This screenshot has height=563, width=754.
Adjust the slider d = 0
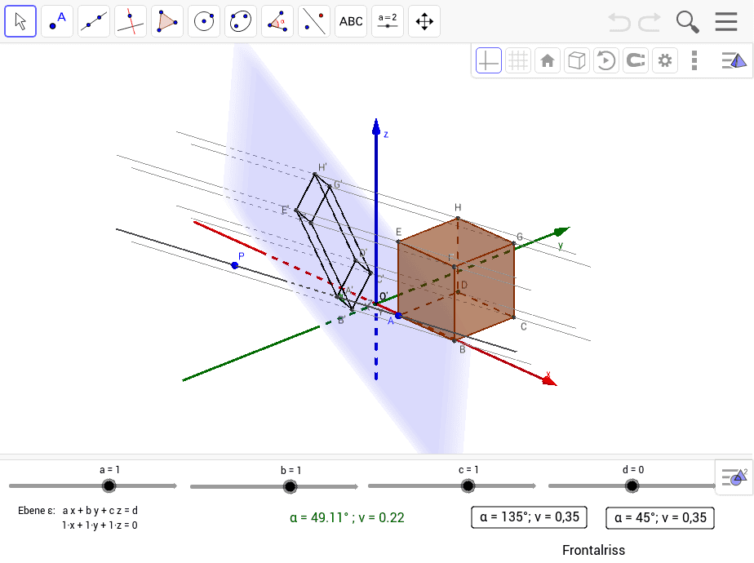[x=632, y=485]
